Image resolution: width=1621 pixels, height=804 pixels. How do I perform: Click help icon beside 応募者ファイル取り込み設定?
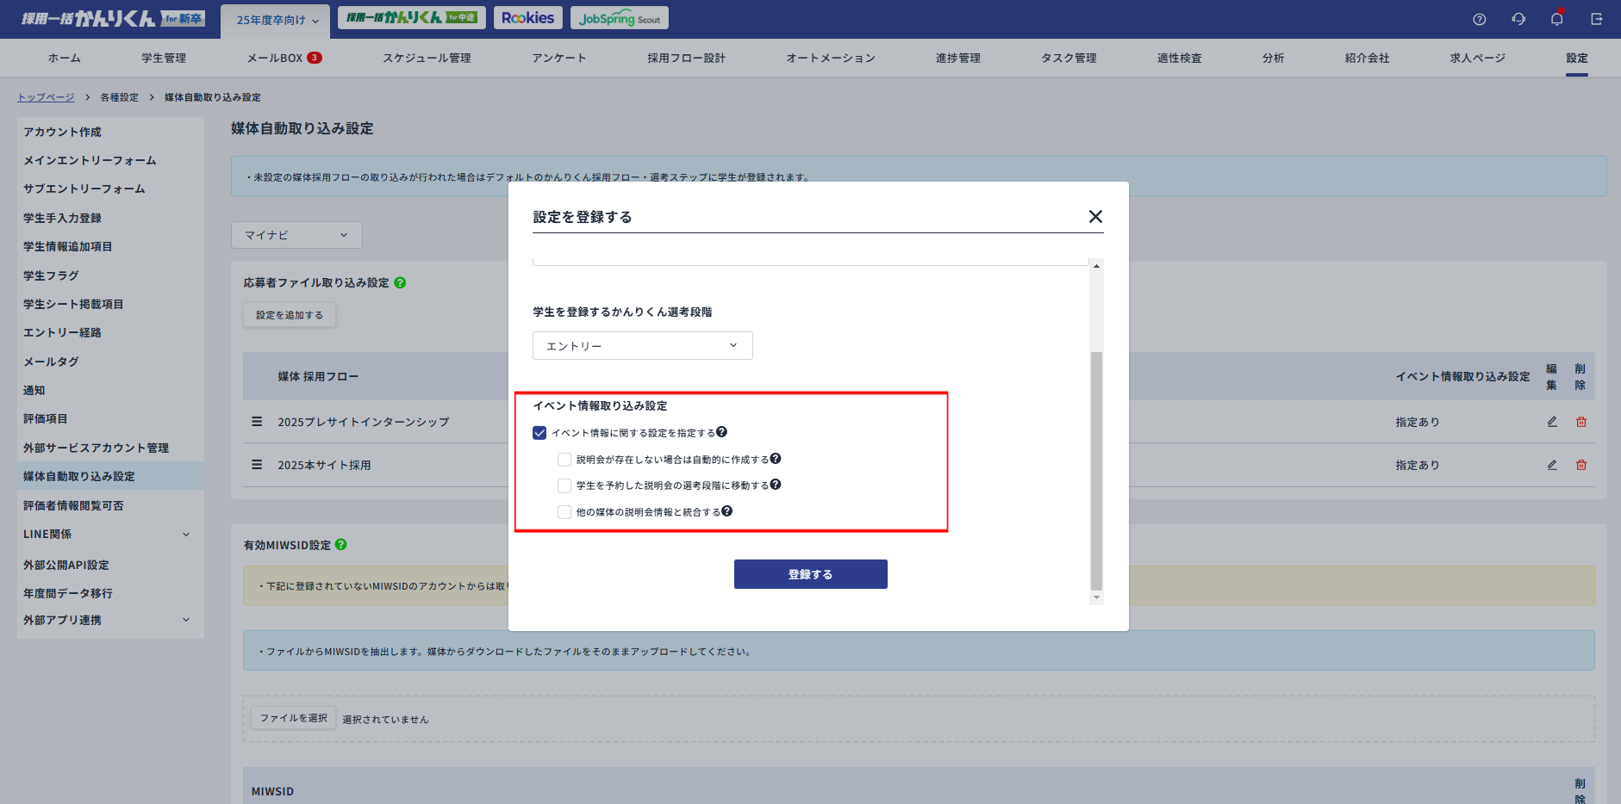click(400, 282)
